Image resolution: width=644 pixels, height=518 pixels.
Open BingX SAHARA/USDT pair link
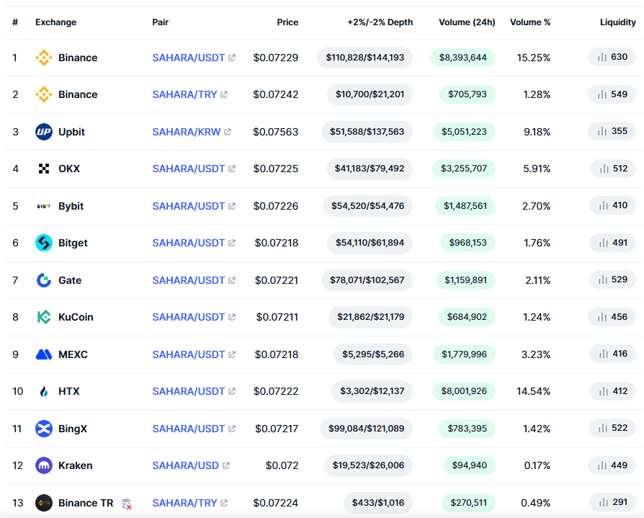(189, 429)
